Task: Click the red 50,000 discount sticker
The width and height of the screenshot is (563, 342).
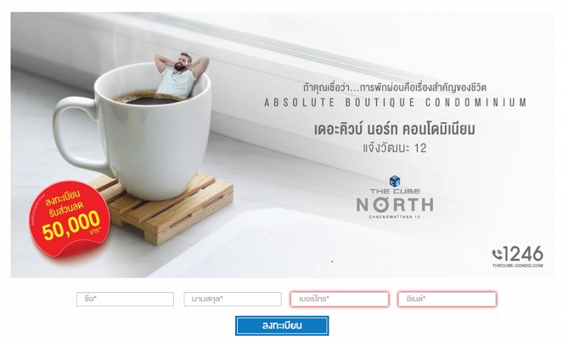Action: tap(70, 218)
